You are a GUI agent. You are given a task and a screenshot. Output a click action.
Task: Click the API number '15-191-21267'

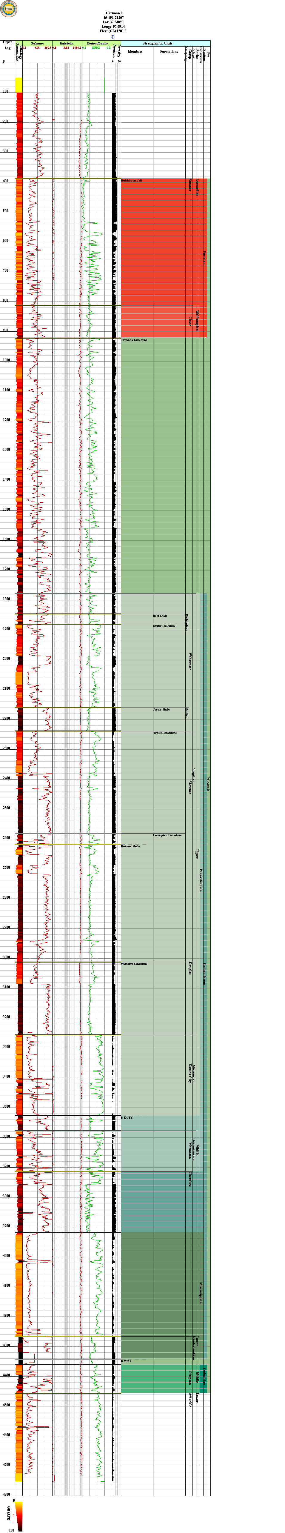[x=113, y=18]
